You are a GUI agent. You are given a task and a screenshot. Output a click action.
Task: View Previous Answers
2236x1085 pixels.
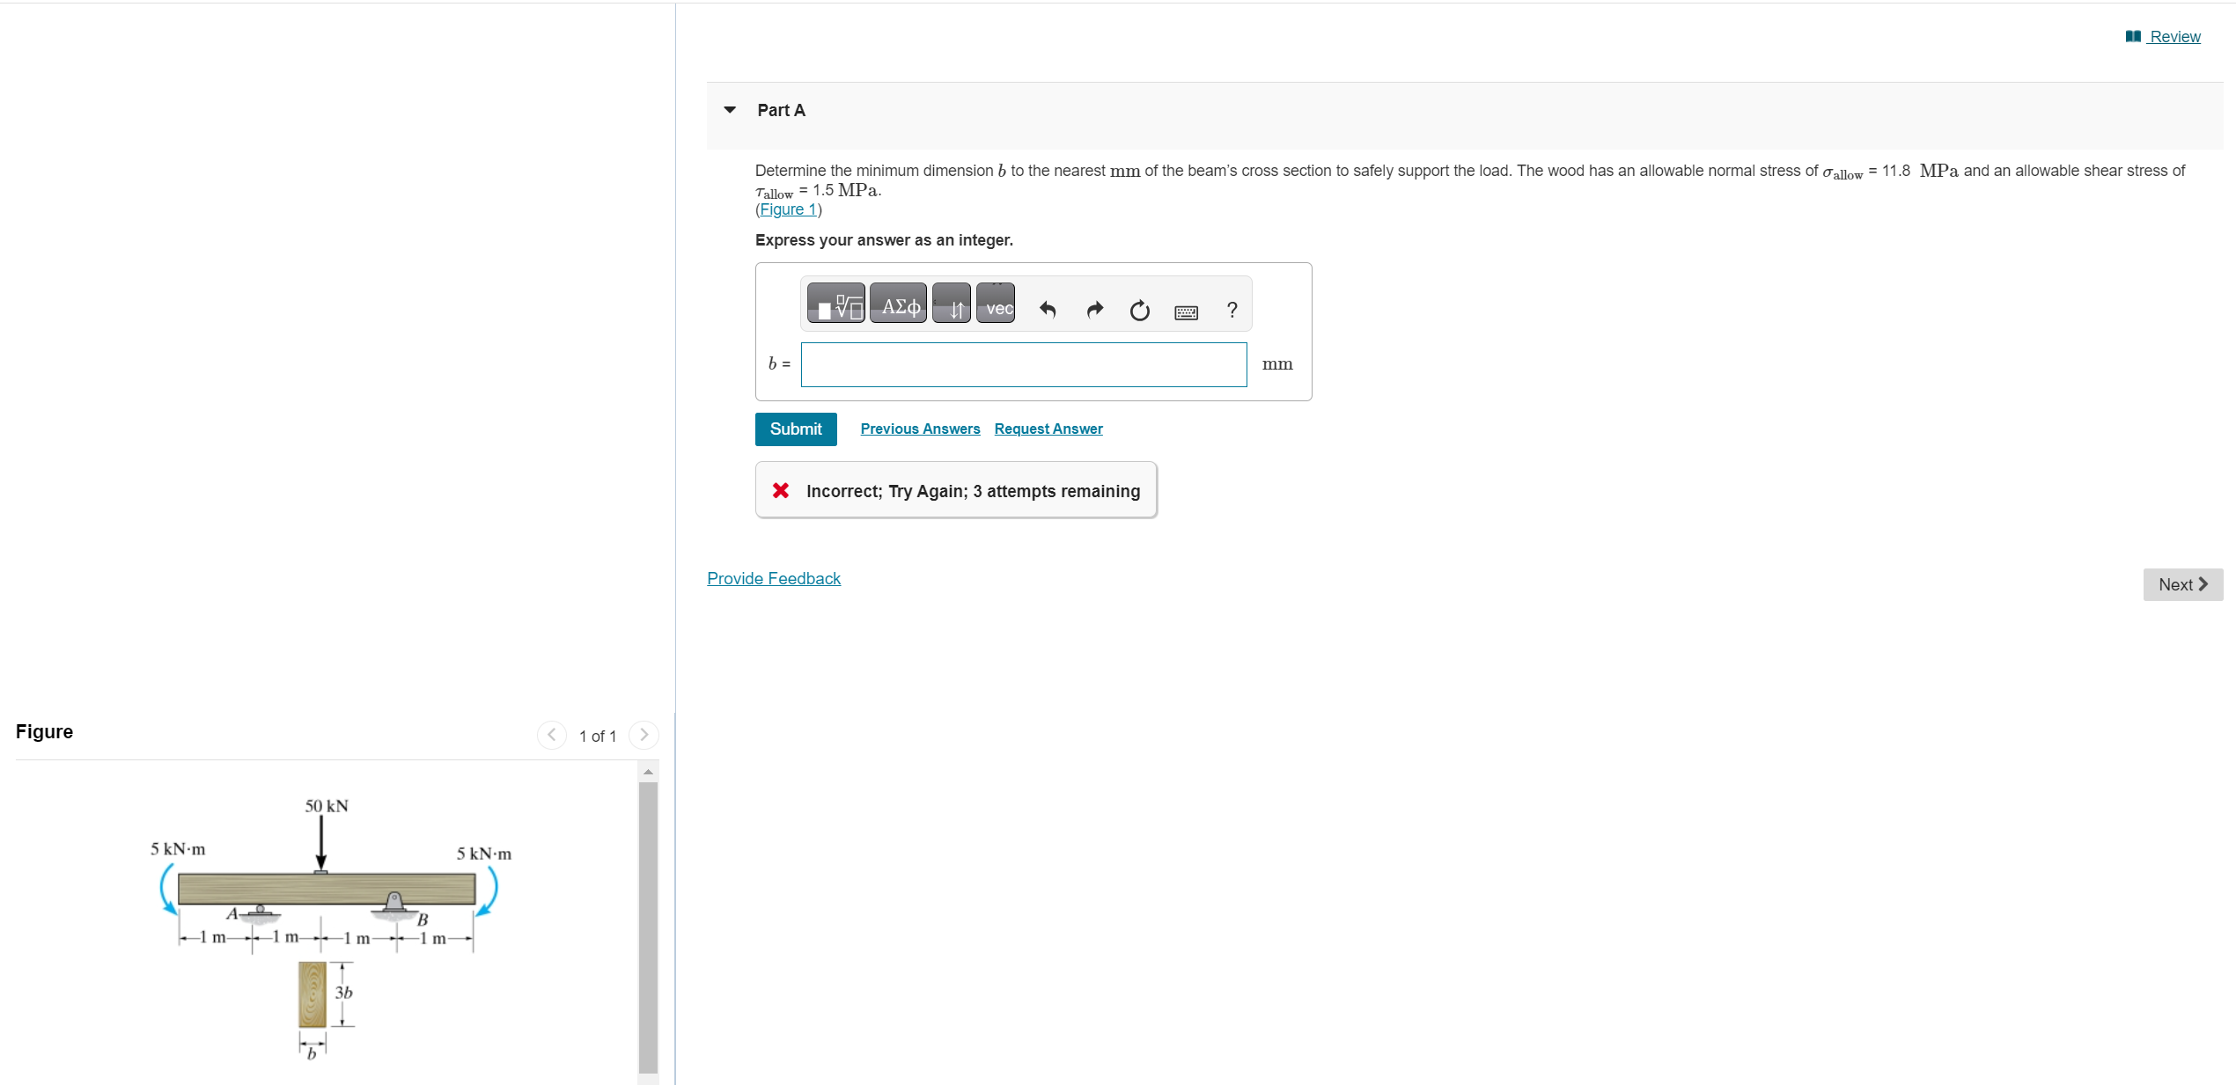coord(920,429)
